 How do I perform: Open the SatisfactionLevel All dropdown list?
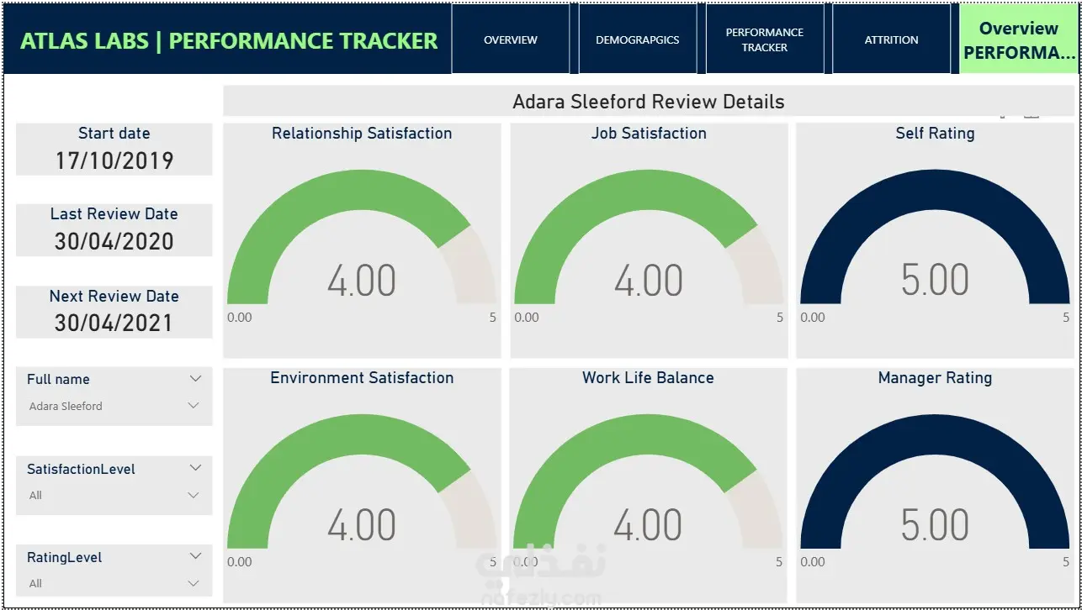pos(114,495)
